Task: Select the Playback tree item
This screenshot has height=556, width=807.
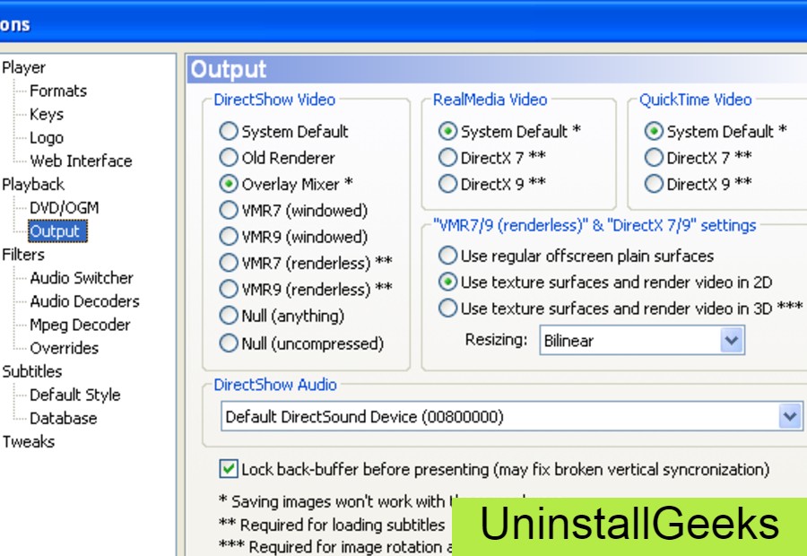Action: pyautogui.click(x=33, y=185)
